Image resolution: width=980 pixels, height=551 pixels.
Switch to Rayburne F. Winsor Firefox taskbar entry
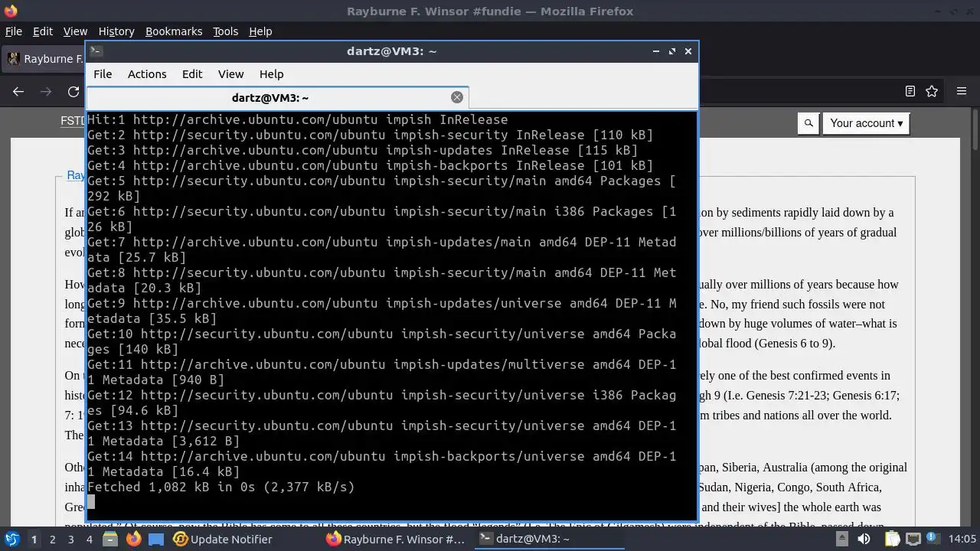tap(396, 539)
